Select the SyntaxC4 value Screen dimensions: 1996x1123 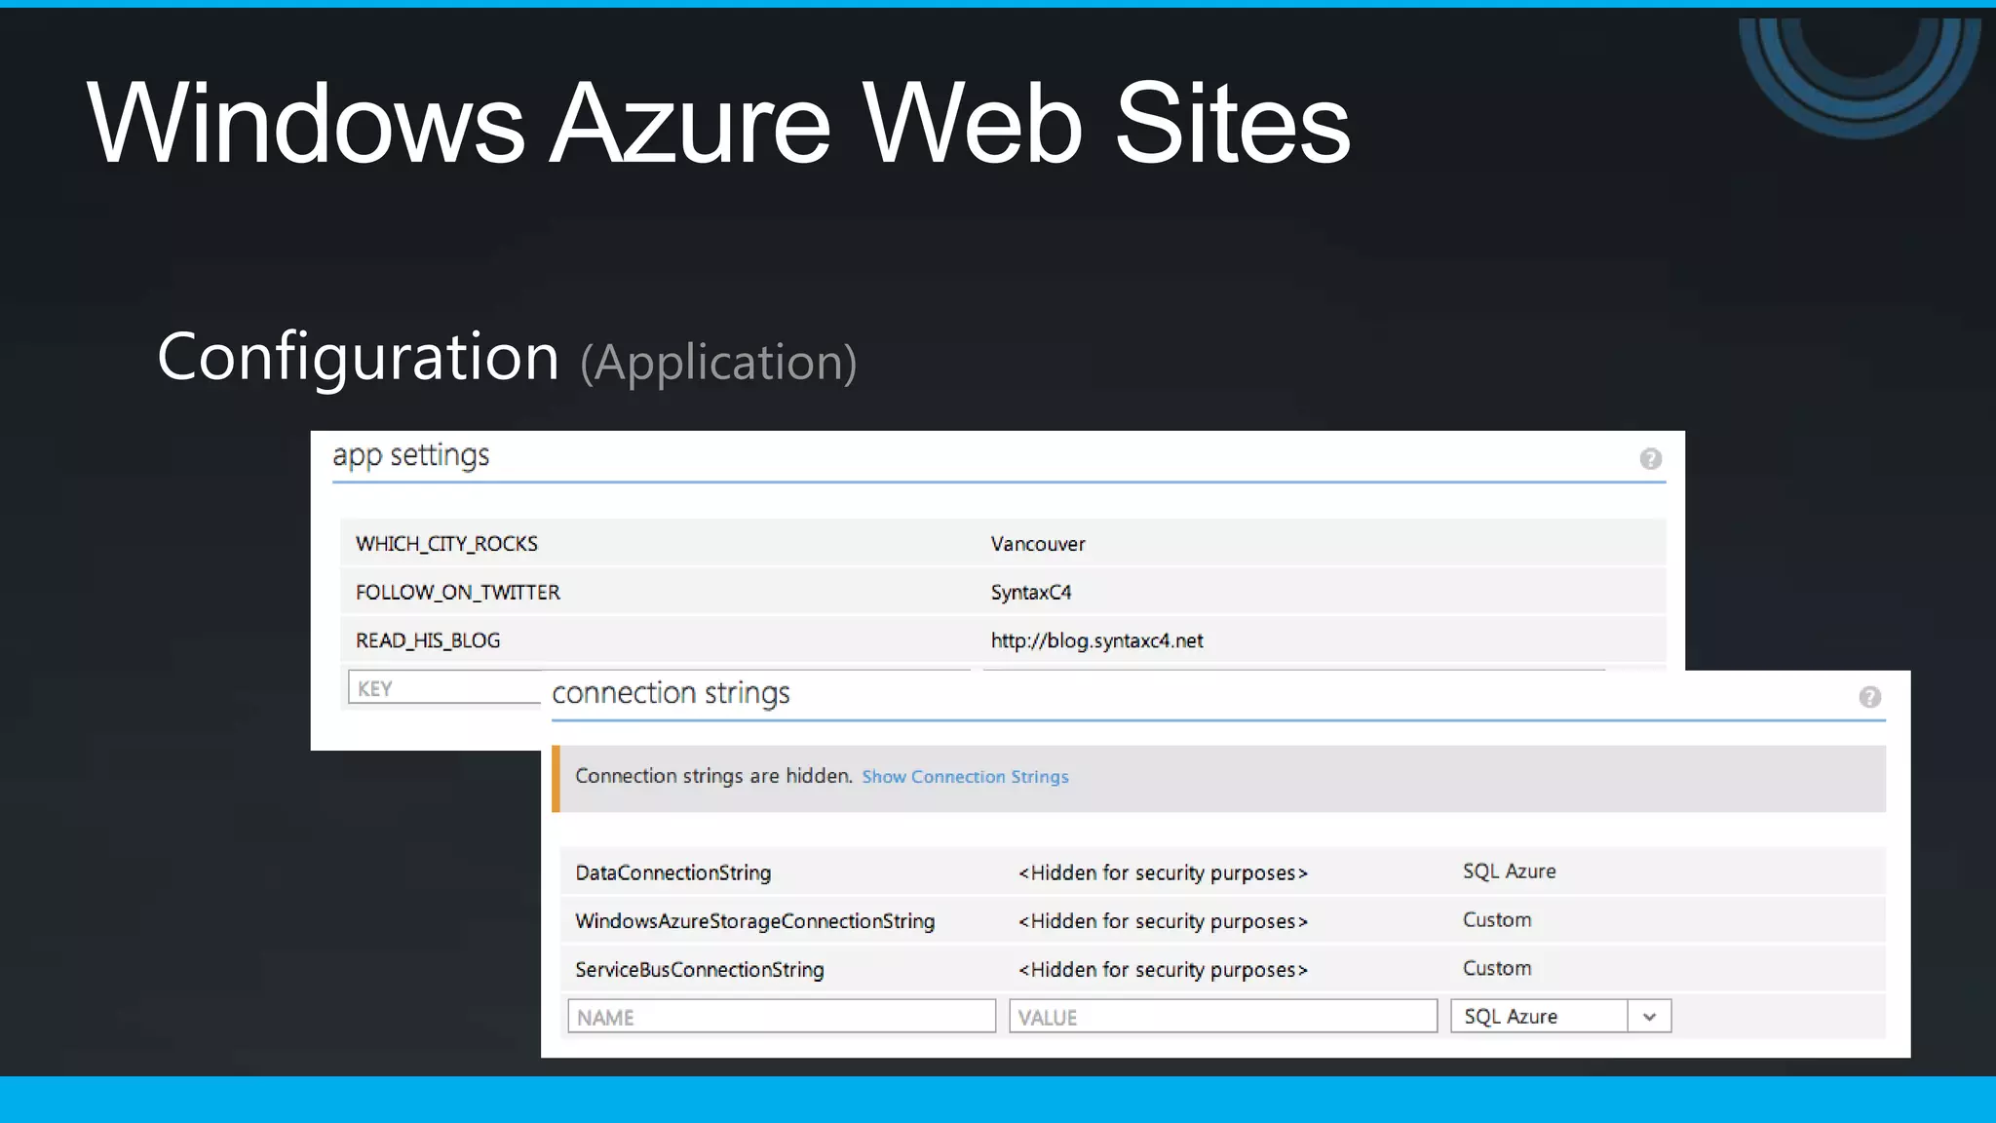pyautogui.click(x=1031, y=592)
